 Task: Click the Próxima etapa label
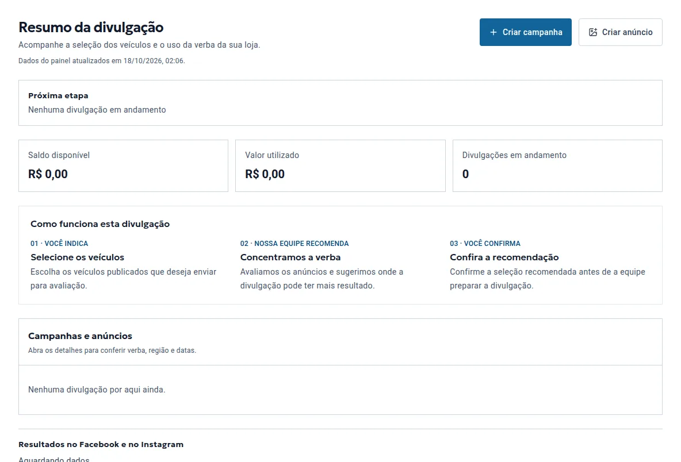(58, 95)
